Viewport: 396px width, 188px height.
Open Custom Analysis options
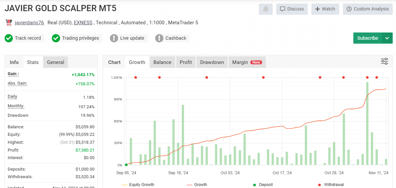(367, 9)
